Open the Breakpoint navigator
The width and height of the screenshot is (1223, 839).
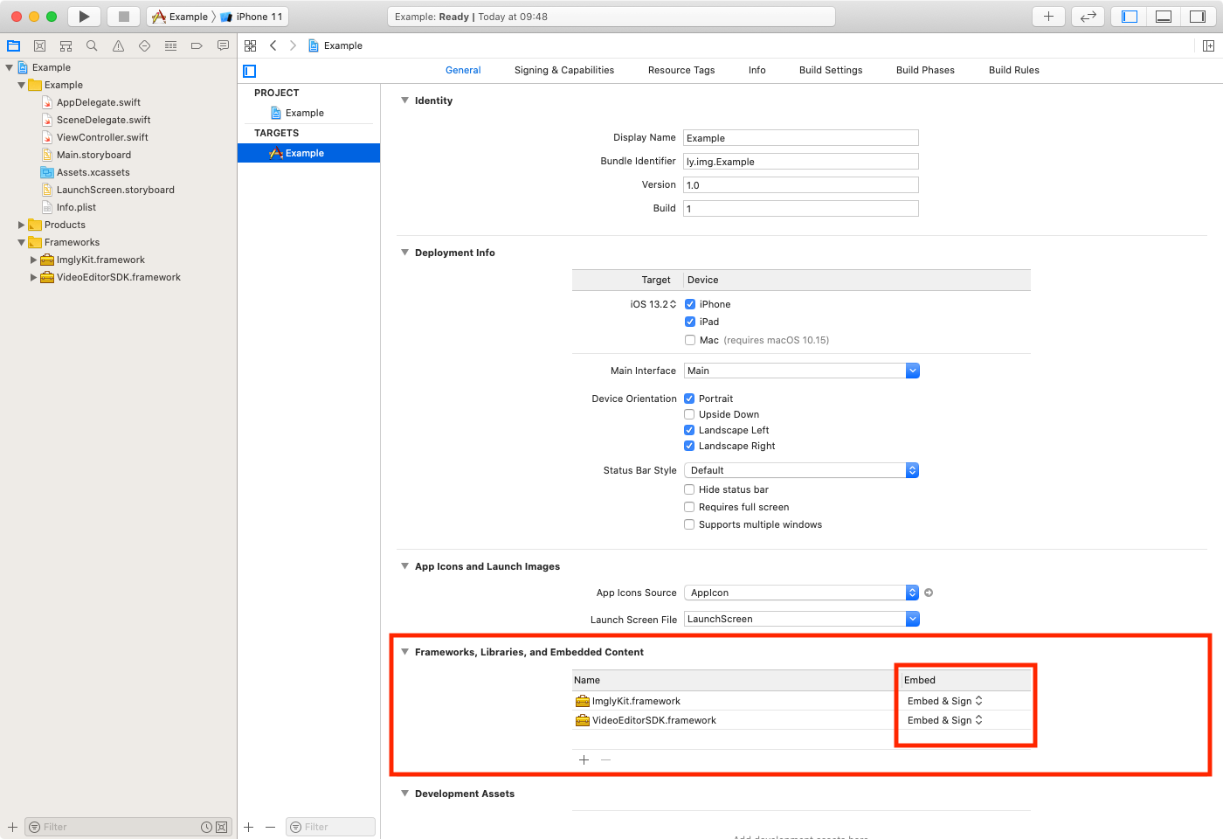pyautogui.click(x=197, y=45)
